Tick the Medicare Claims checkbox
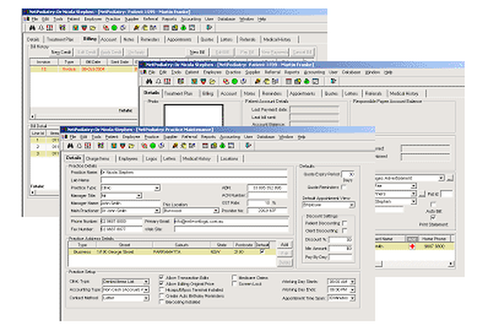This screenshot has height=326, width=488. (234, 277)
